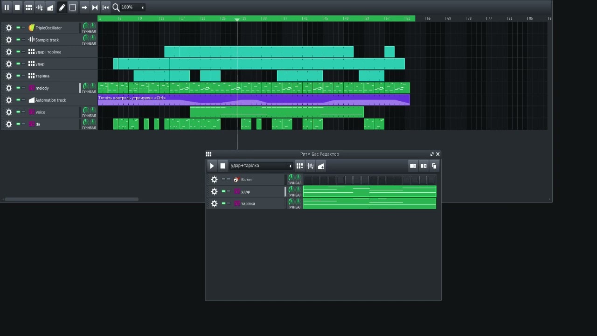Open the 100% zoom level dropdown
Viewport: 597px width, 336px height.
(x=132, y=7)
